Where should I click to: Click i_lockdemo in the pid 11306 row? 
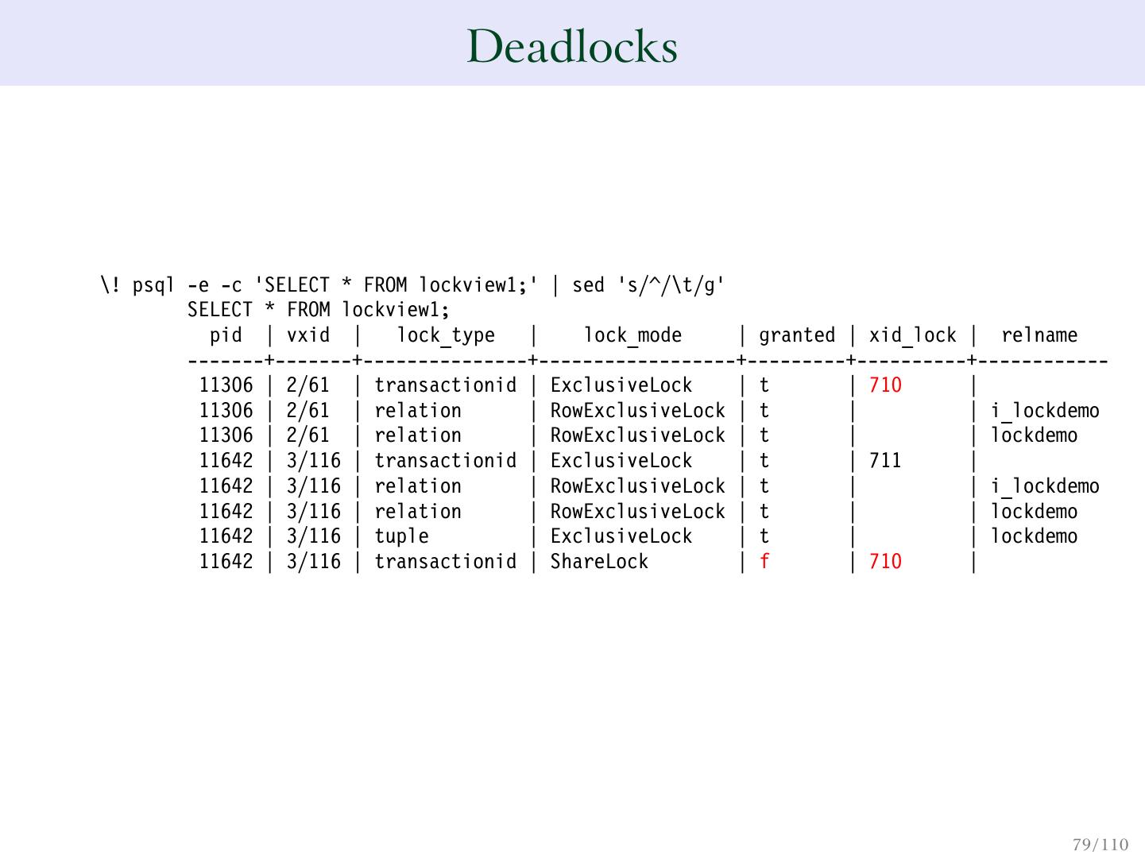point(1045,411)
